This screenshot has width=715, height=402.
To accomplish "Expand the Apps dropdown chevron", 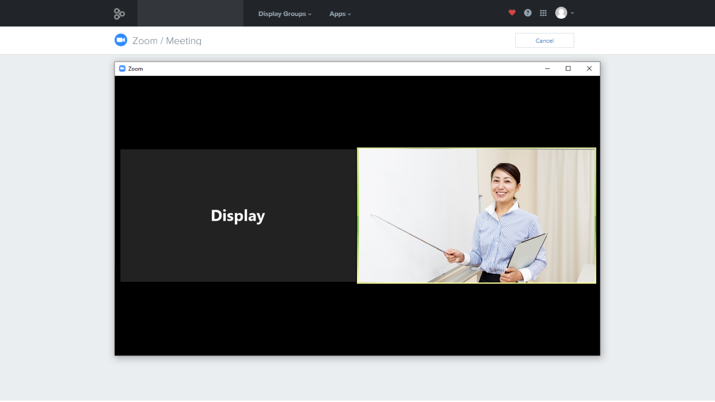I will coord(349,14).
